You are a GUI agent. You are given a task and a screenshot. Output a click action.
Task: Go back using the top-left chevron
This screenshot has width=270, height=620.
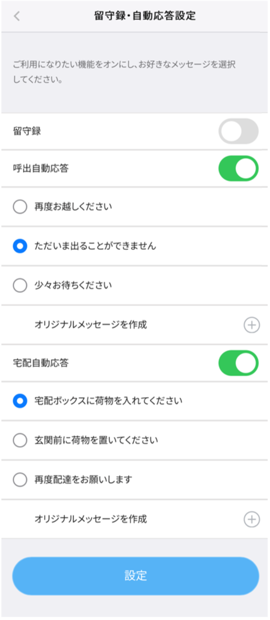coord(17,16)
